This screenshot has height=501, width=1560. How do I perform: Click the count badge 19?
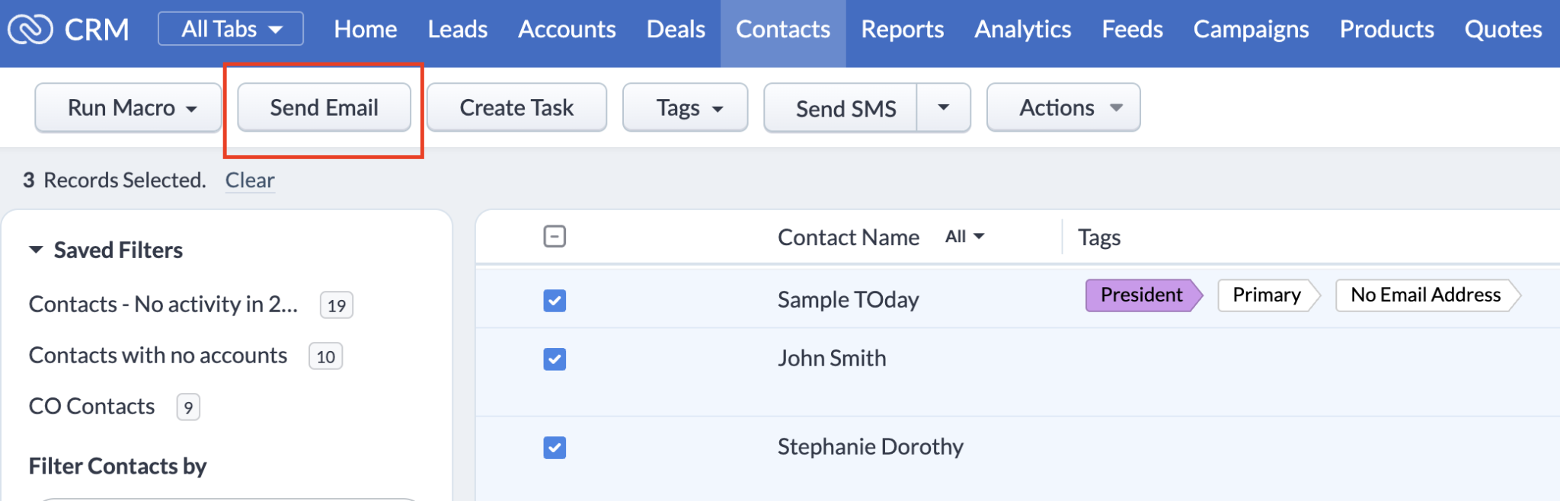point(337,305)
